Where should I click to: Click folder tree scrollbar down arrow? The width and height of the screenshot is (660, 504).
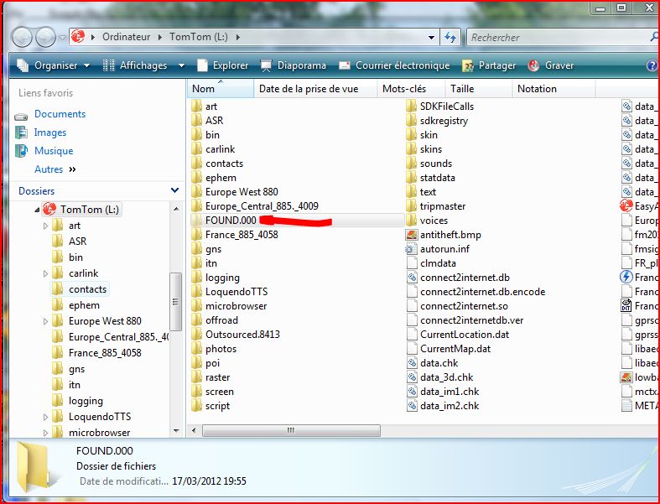point(176,431)
